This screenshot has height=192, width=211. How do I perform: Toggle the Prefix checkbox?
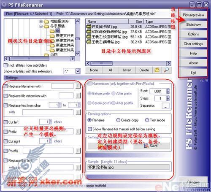coord(5,132)
